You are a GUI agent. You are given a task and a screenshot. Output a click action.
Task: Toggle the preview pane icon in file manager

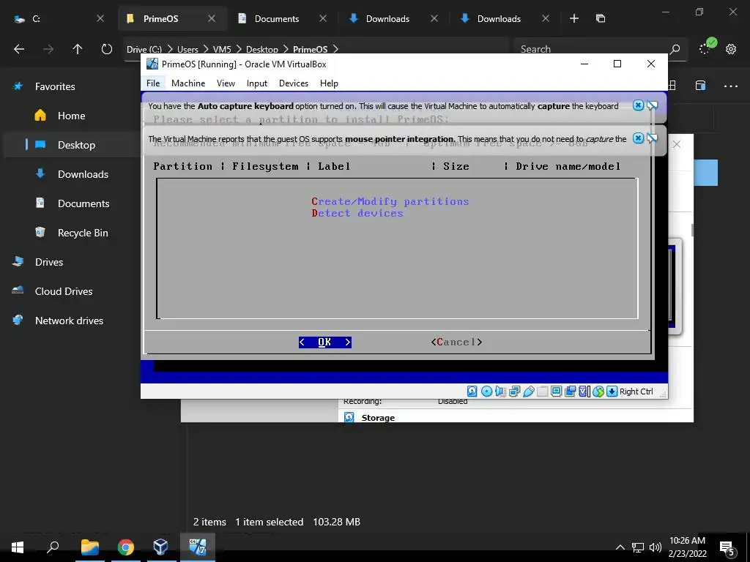click(x=700, y=86)
